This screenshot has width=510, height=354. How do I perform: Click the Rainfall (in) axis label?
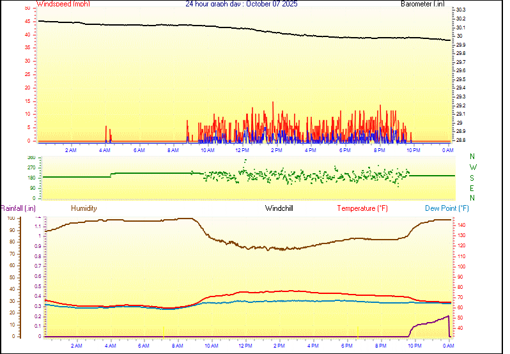pyautogui.click(x=18, y=208)
